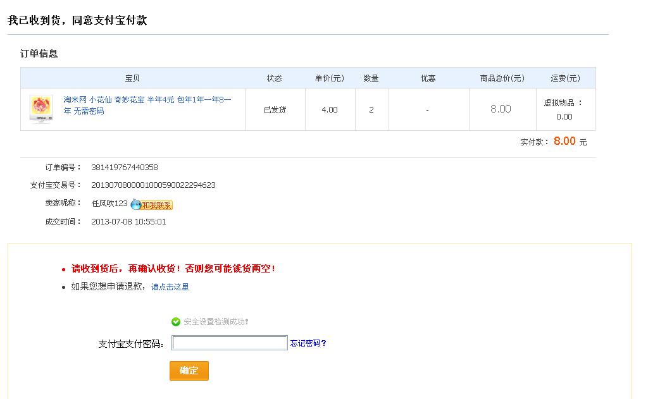This screenshot has height=399, width=660.
Task: Click the quantity cell showing 2
Action: 371,110
